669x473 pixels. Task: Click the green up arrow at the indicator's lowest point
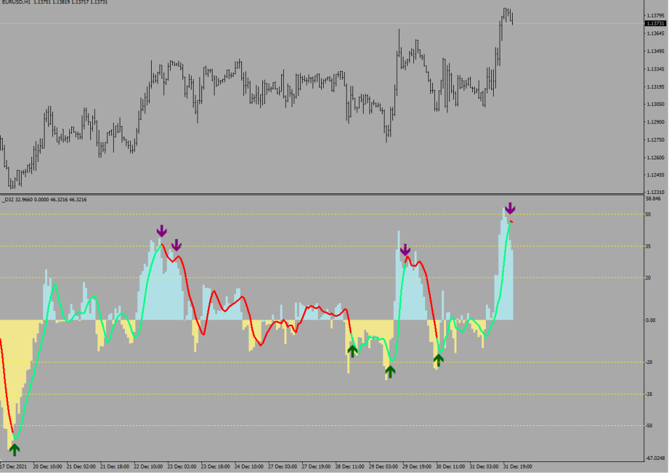(14, 449)
